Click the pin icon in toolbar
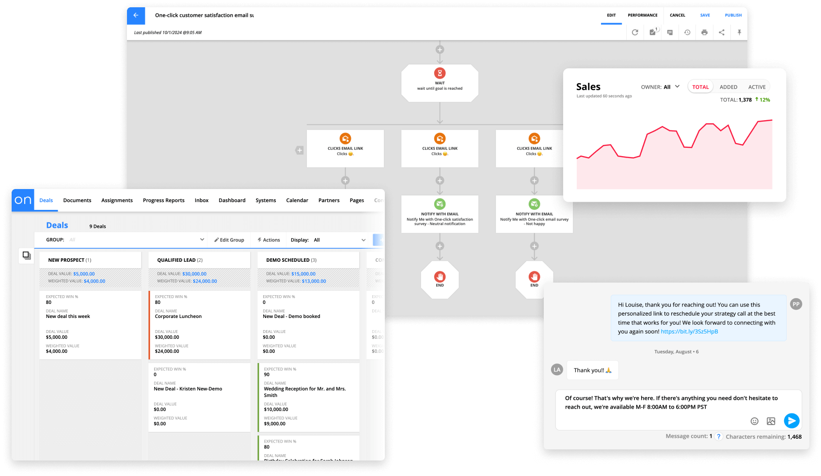The width and height of the screenshot is (821, 476). (x=739, y=32)
